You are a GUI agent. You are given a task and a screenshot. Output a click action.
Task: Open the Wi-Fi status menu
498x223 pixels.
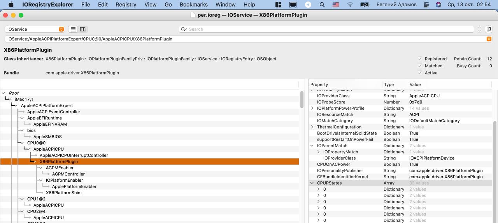point(350,5)
